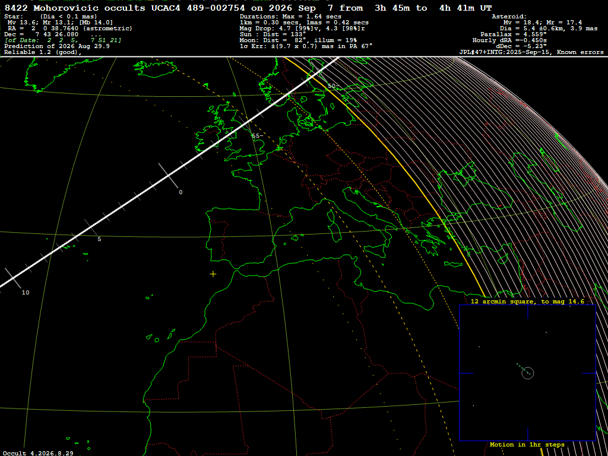The height and width of the screenshot is (456, 608).
Task: Click the JPL#47+INTG orbit source text
Action: tap(531, 52)
